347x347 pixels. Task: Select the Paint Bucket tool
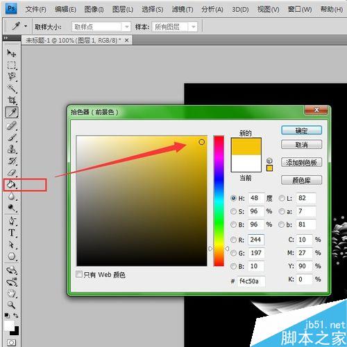tap(11, 184)
